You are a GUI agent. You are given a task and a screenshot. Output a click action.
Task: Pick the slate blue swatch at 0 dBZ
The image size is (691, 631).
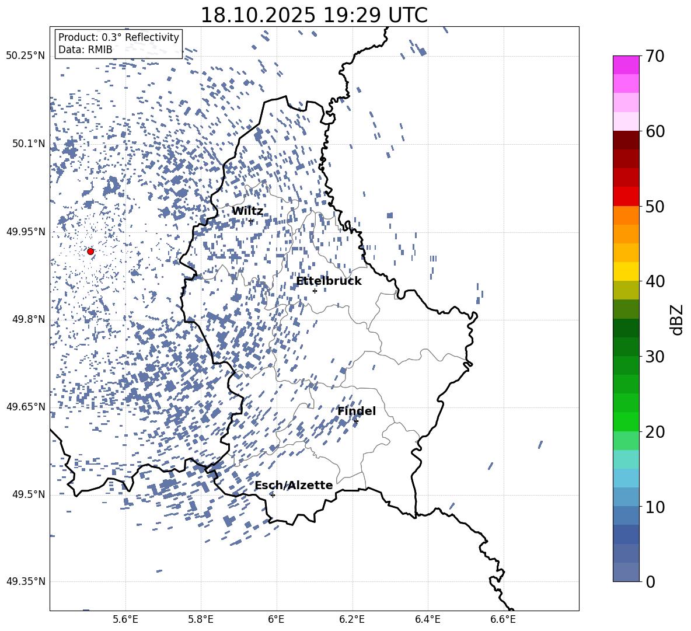coord(626,572)
